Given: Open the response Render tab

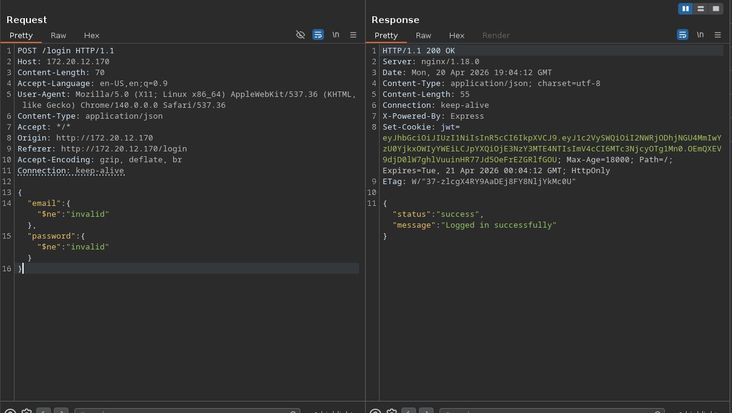Looking at the screenshot, I should pos(496,36).
